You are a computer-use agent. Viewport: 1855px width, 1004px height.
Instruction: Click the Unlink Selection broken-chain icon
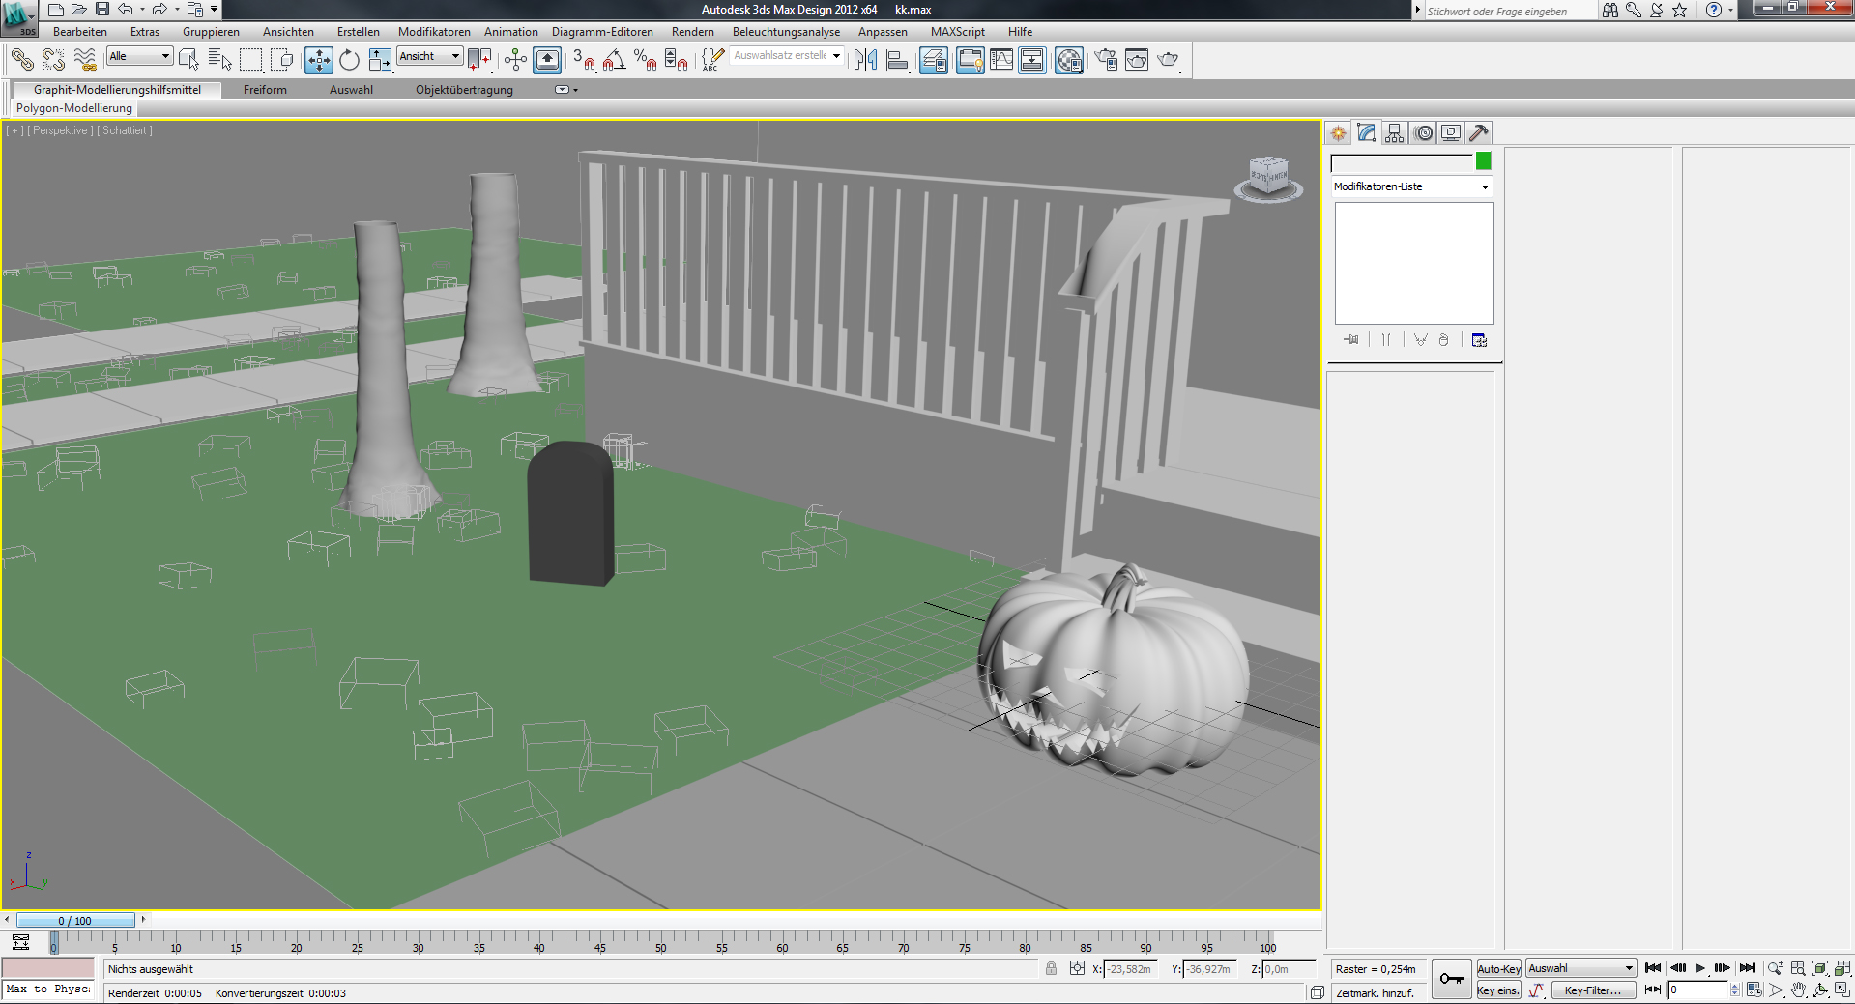pyautogui.click(x=53, y=60)
